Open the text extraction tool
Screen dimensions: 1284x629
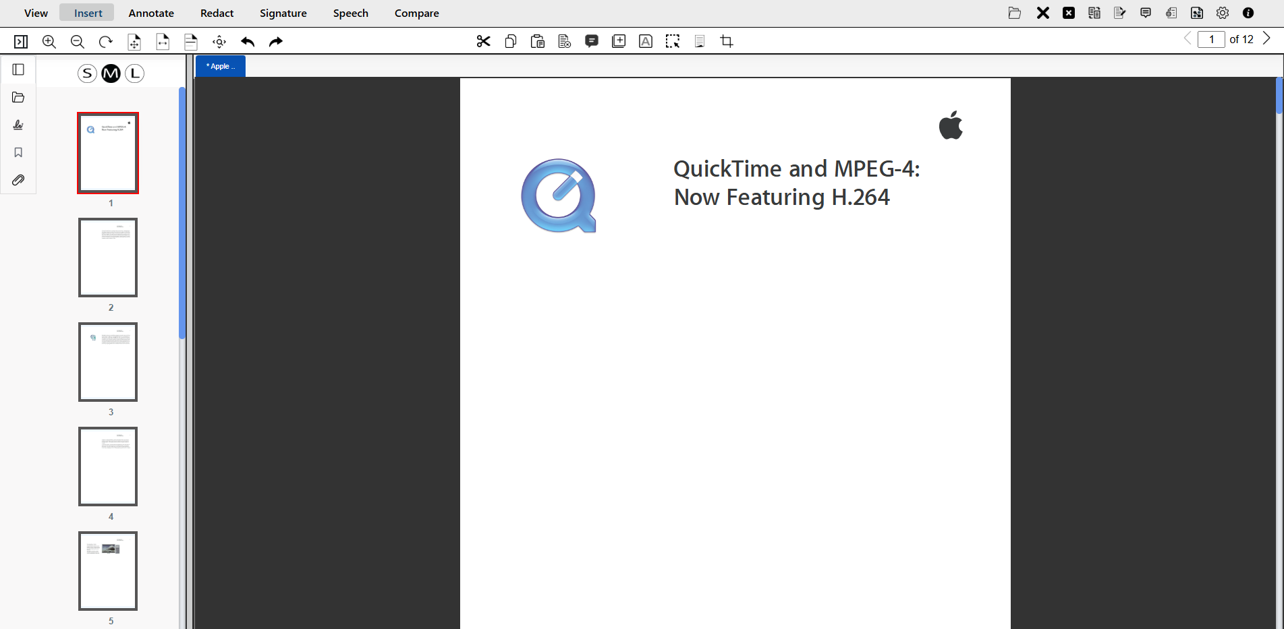[x=699, y=41]
